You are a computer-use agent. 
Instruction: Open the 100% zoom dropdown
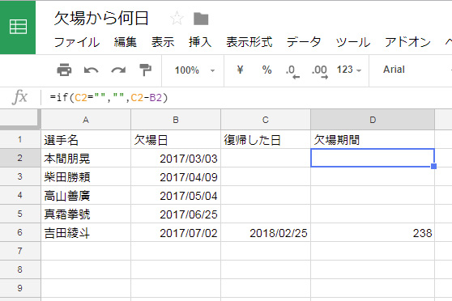pyautogui.click(x=194, y=70)
